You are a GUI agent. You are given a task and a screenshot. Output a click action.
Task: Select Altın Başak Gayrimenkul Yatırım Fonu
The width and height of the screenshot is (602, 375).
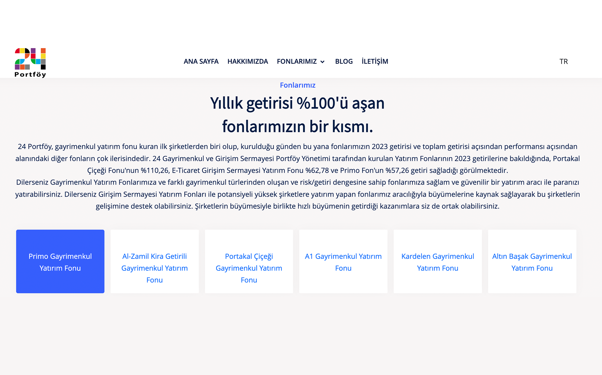pyautogui.click(x=532, y=262)
